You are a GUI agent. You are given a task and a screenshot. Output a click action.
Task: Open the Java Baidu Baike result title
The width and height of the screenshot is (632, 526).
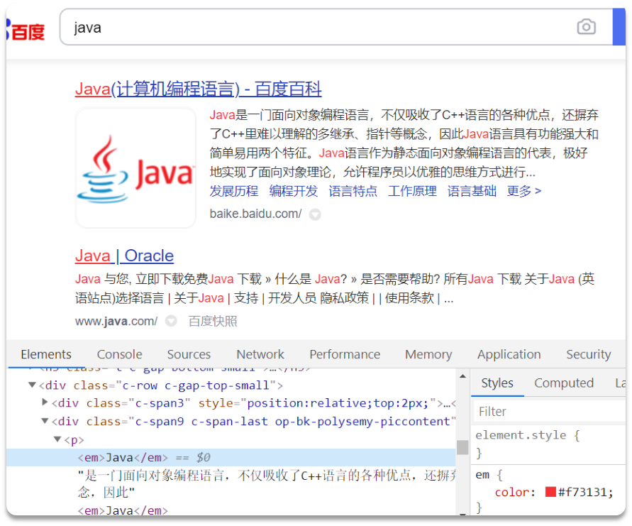(x=199, y=89)
